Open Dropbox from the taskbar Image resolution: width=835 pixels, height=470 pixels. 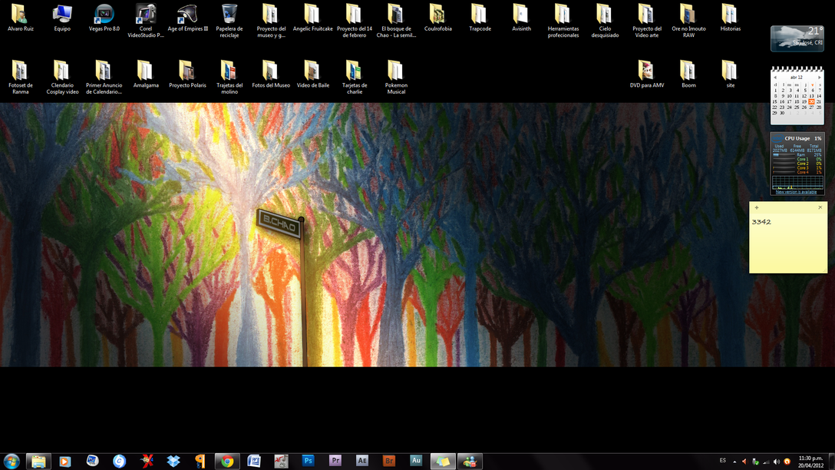click(173, 461)
